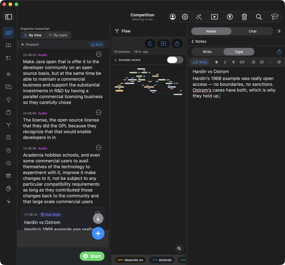
Task: Open the Body text style dropdown
Action: point(200,62)
